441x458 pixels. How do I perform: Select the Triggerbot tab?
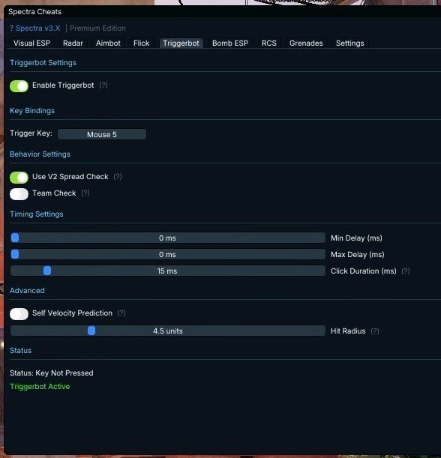coord(181,43)
